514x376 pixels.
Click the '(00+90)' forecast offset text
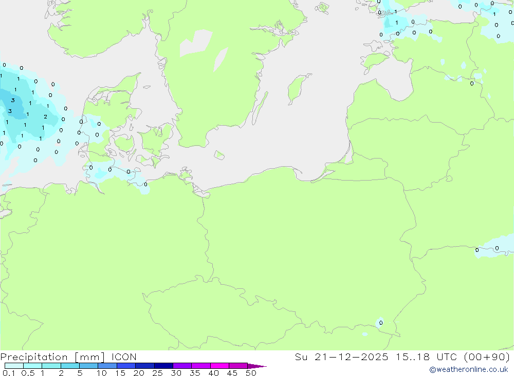(x=487, y=357)
